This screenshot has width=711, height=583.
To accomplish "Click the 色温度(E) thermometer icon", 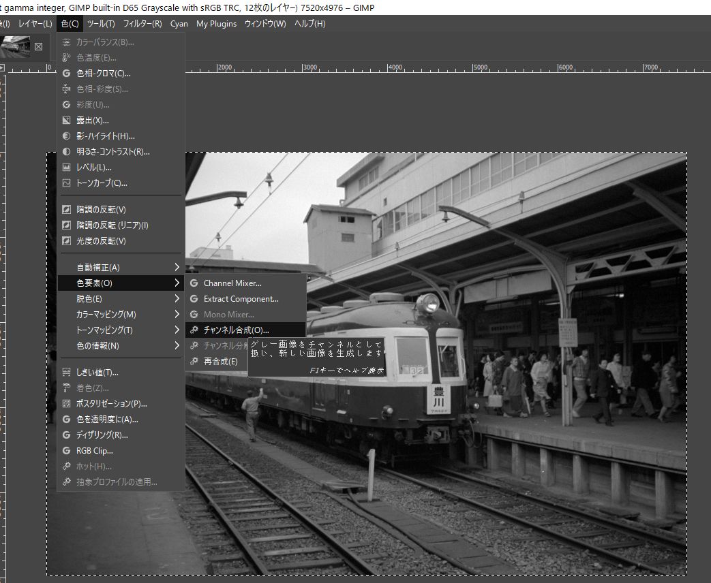I will click(x=66, y=57).
